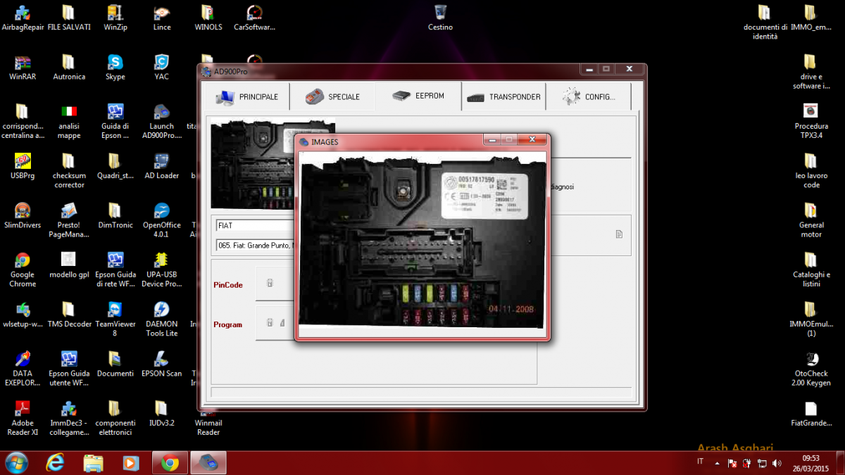Image resolution: width=845 pixels, height=475 pixels.
Task: Launch the USBPrg desktop icon
Action: point(23,166)
